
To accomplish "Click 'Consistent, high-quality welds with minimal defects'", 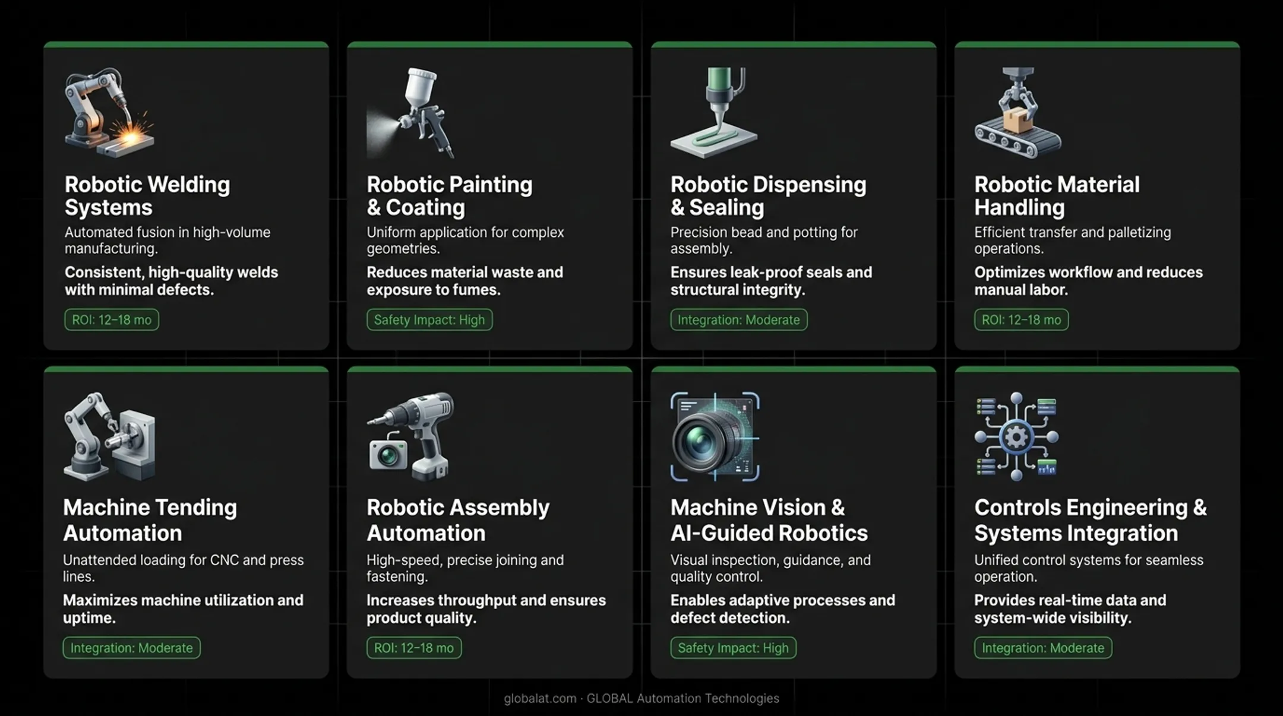I will [x=171, y=281].
